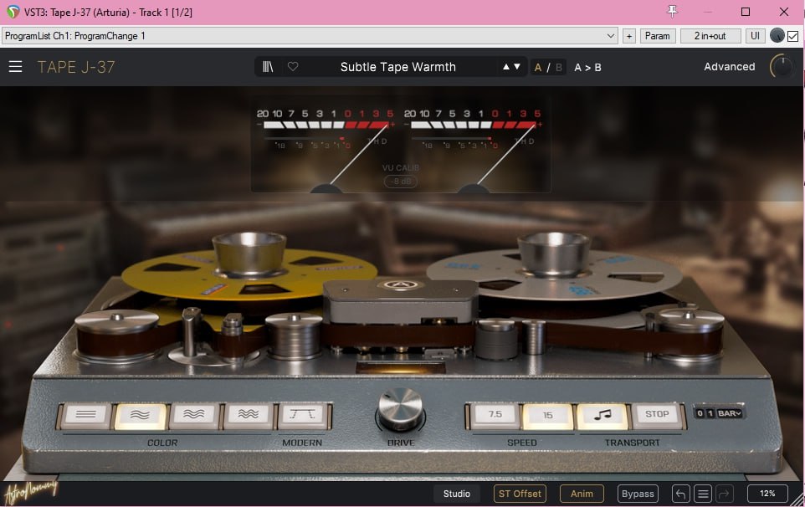
Task: Open the BAR sync unit dropdown
Action: [729, 413]
